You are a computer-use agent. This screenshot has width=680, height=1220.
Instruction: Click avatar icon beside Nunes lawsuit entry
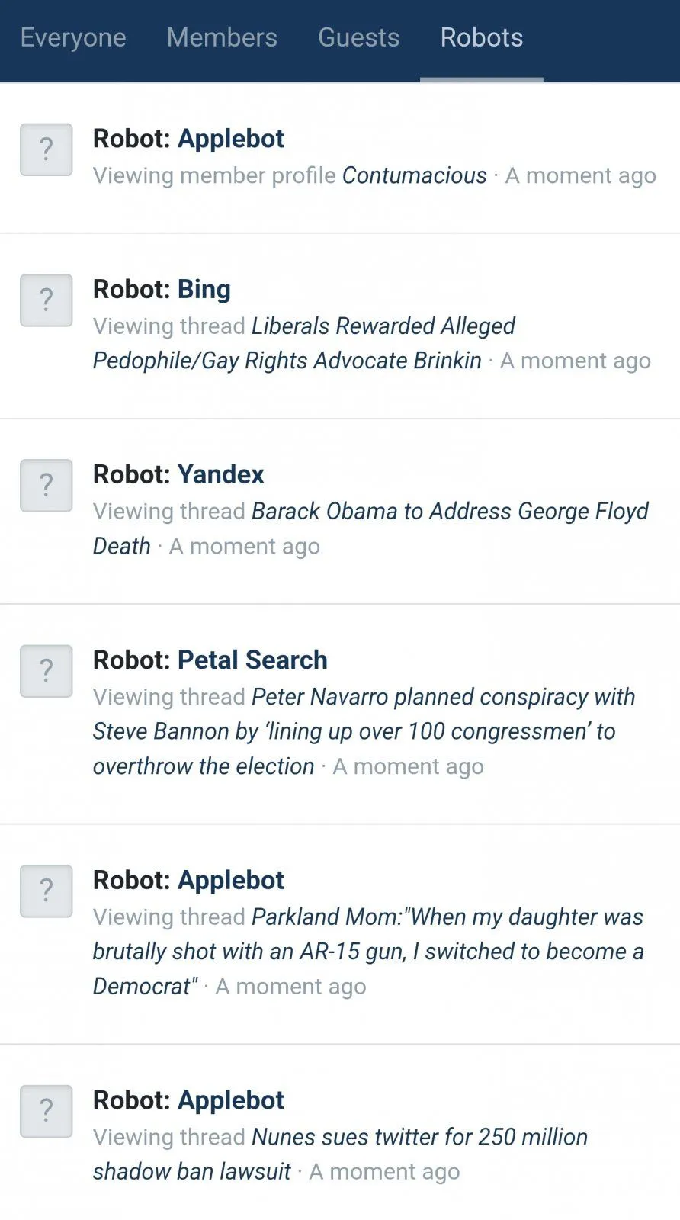click(47, 1112)
